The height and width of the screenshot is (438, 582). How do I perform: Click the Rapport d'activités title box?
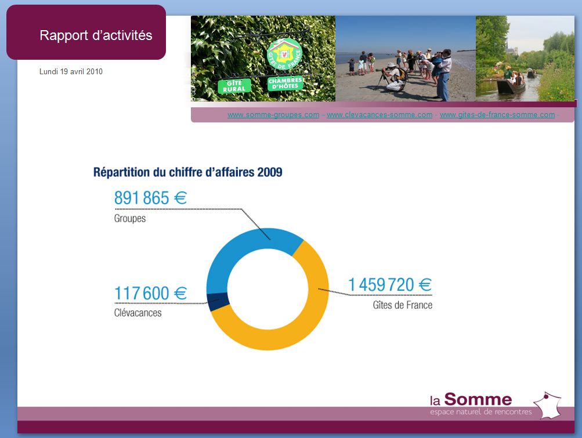coord(86,33)
